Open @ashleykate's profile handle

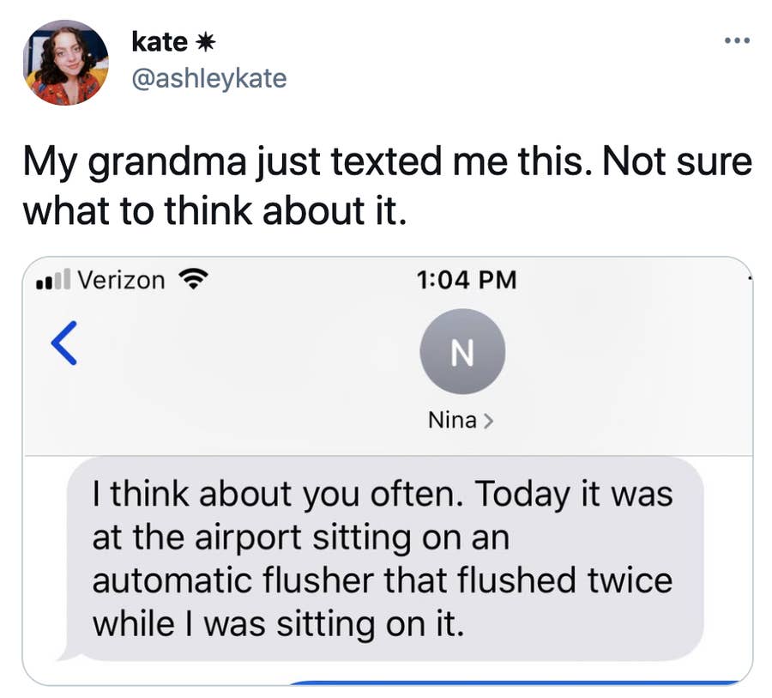(x=210, y=78)
